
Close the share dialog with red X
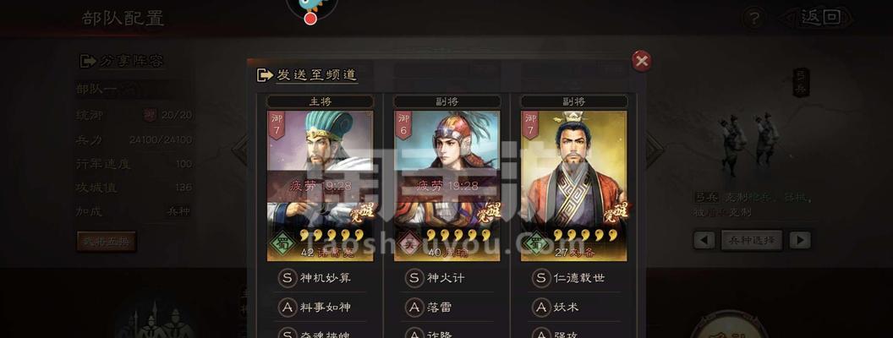point(642,61)
